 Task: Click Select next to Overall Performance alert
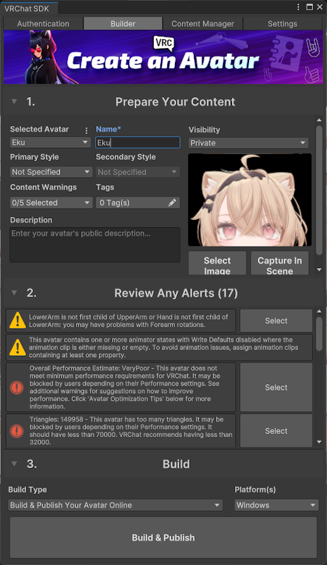pos(276,387)
